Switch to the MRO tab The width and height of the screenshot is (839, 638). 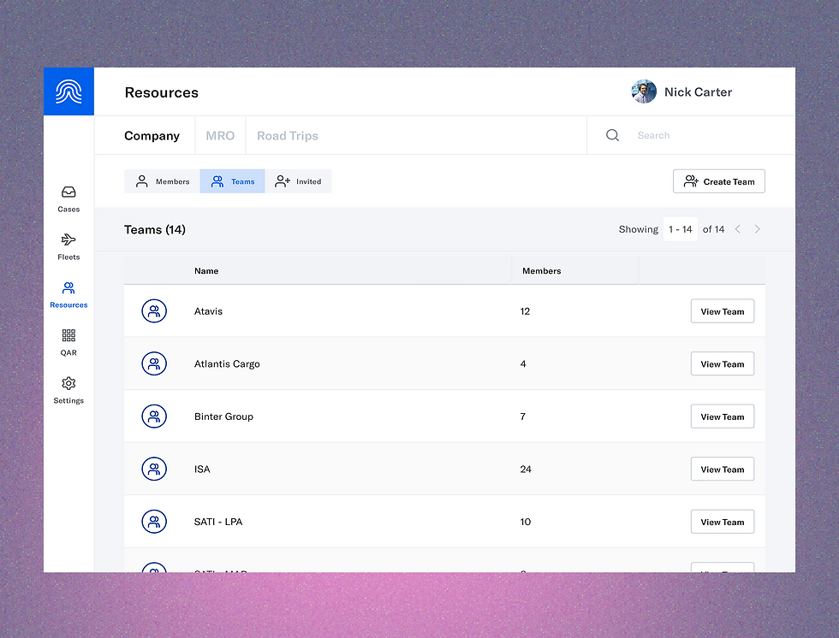click(220, 135)
